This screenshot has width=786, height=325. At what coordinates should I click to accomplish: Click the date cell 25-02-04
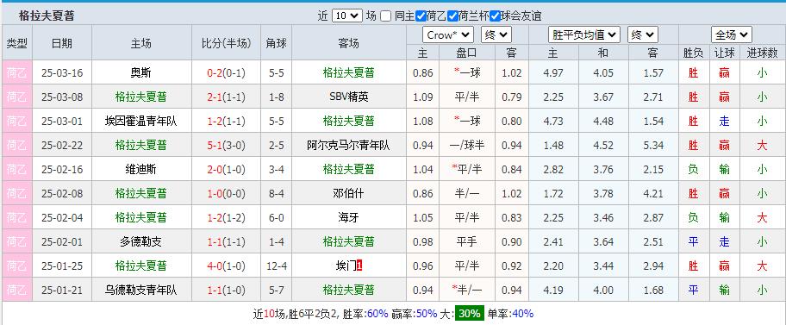(62, 217)
